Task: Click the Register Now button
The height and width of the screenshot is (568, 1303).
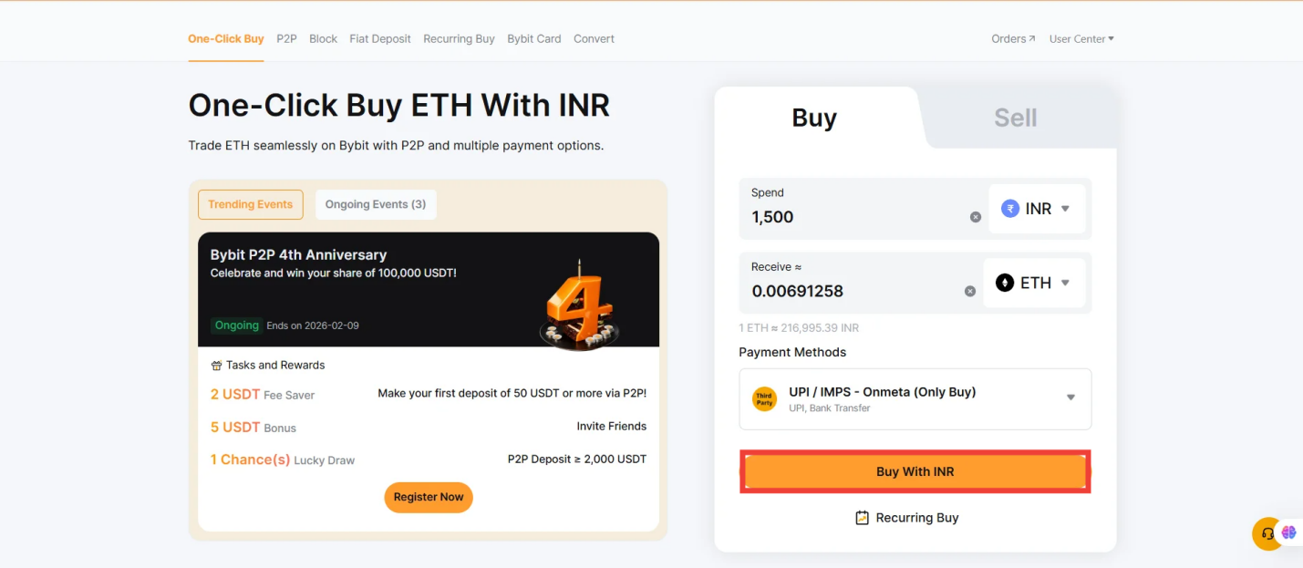Action: (428, 497)
